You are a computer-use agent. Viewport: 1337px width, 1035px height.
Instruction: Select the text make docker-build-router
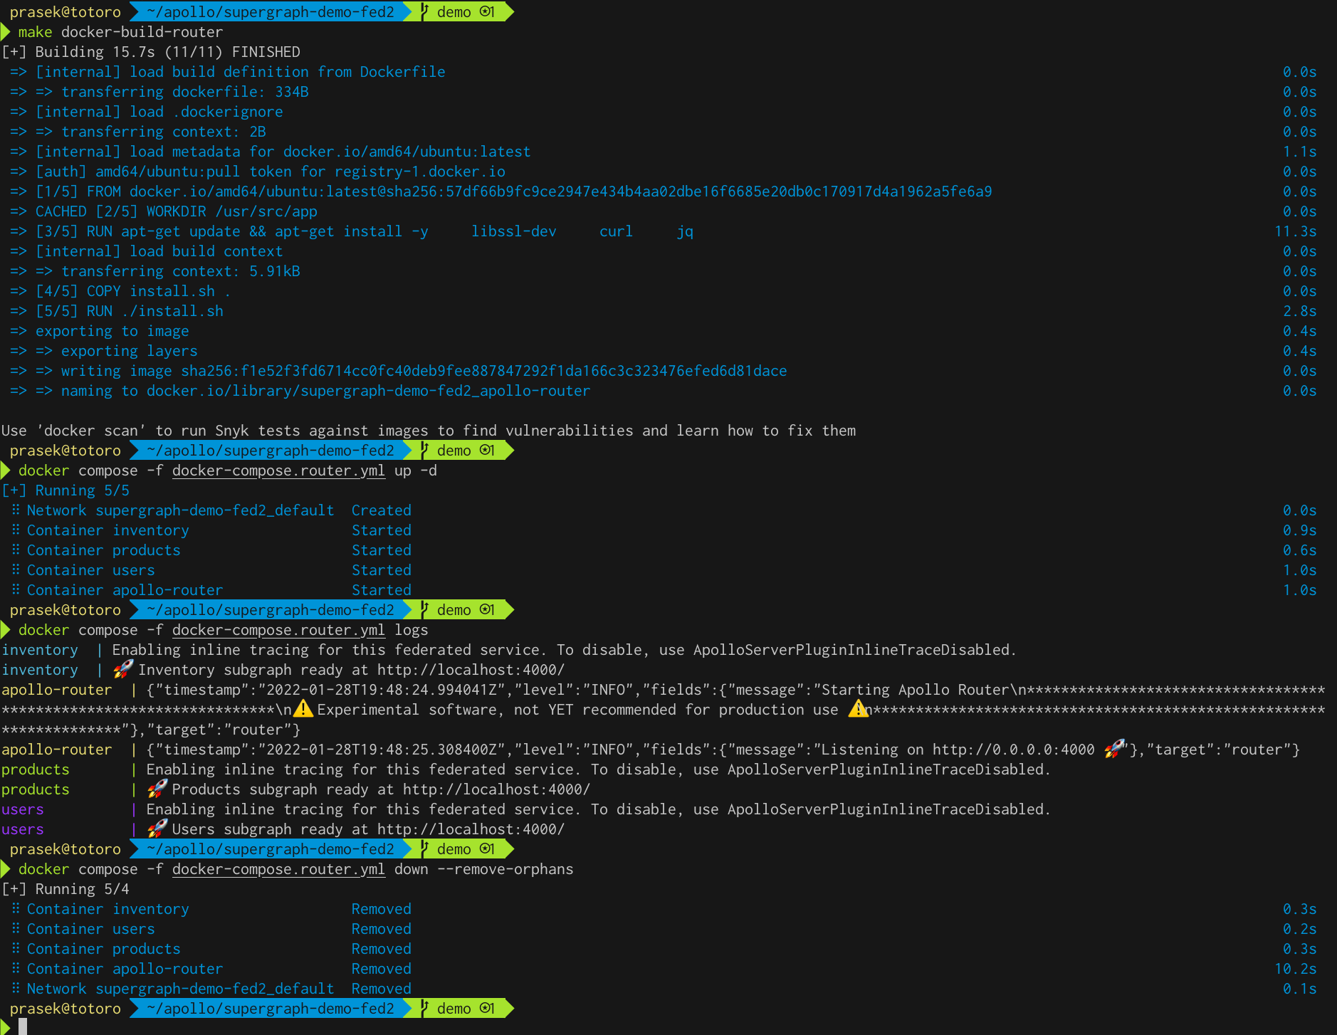pos(120,32)
